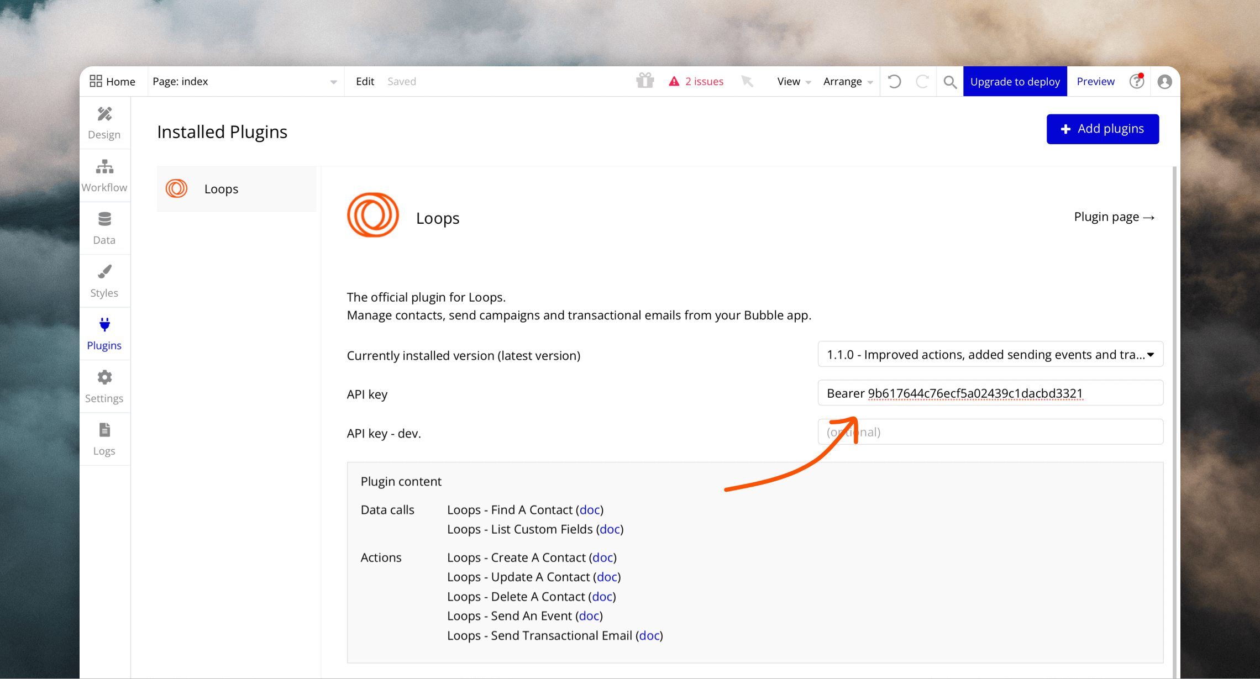This screenshot has width=1260, height=679.
Task: Click the 2 issues label
Action: 704,81
